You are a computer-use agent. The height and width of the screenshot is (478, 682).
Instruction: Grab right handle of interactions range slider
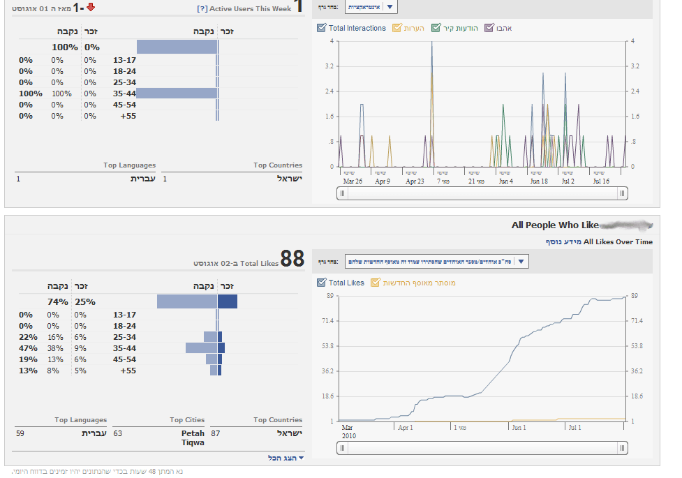coord(622,193)
